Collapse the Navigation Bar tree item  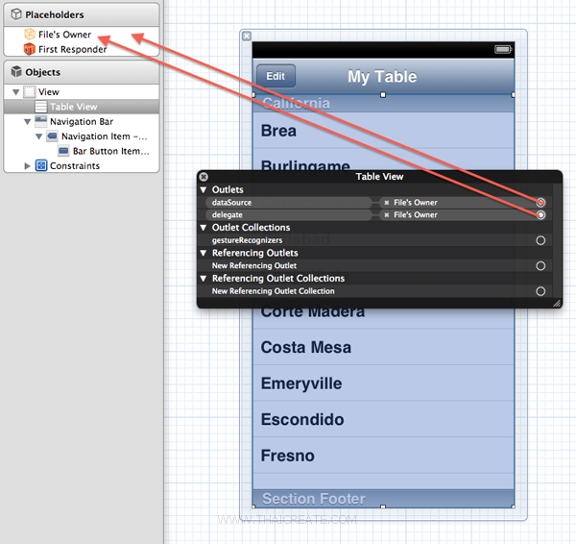[27, 122]
